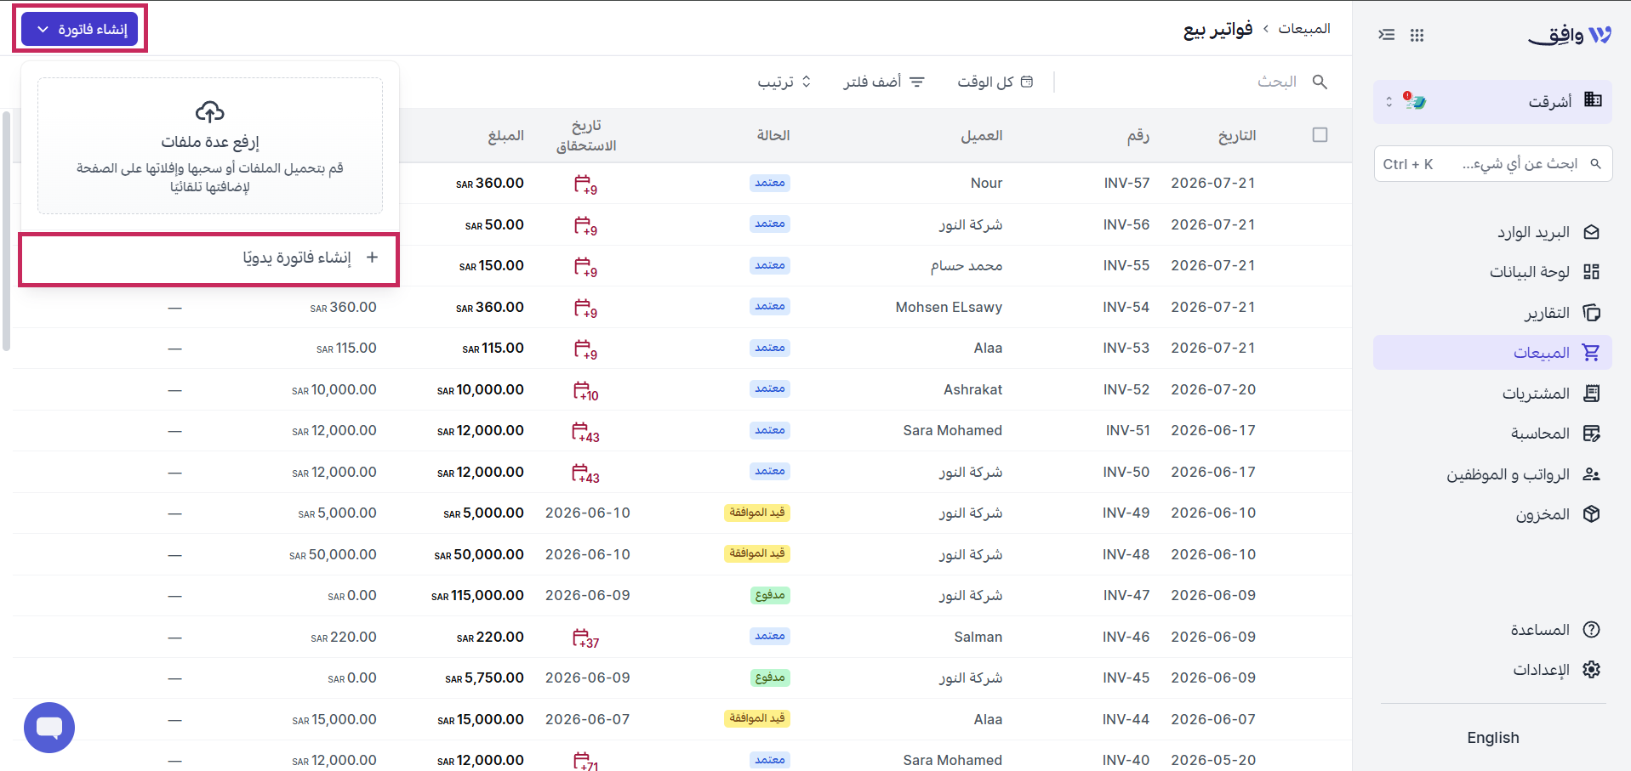Open the chat support bubble
Image resolution: width=1631 pixels, height=771 pixels.
(x=49, y=728)
